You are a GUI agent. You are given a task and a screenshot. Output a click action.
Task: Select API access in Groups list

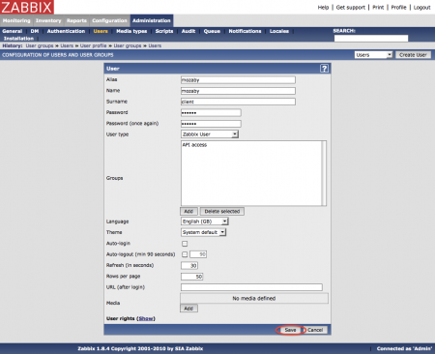pyautogui.click(x=194, y=145)
